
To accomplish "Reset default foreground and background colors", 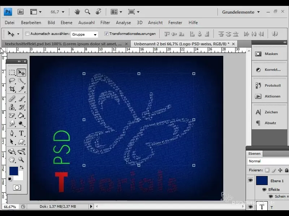I will point(10,179).
